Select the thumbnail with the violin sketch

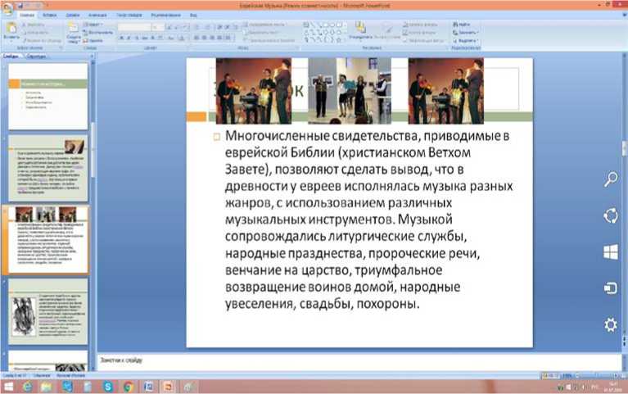(48, 311)
